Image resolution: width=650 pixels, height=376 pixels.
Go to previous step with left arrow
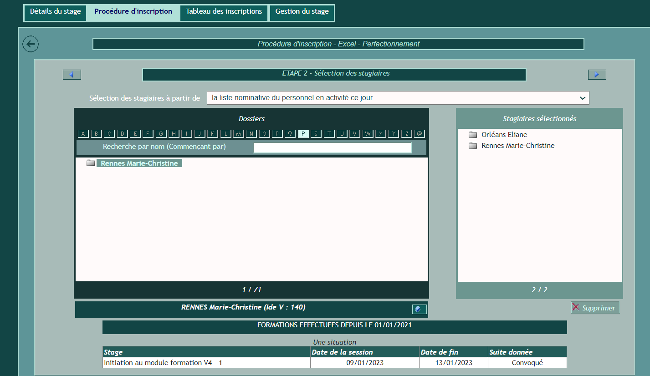72,75
